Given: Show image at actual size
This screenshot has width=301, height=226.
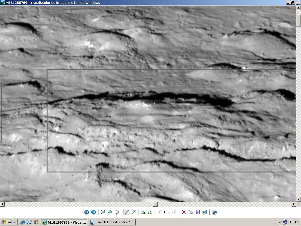Looking at the screenshot, I should tap(110, 212).
